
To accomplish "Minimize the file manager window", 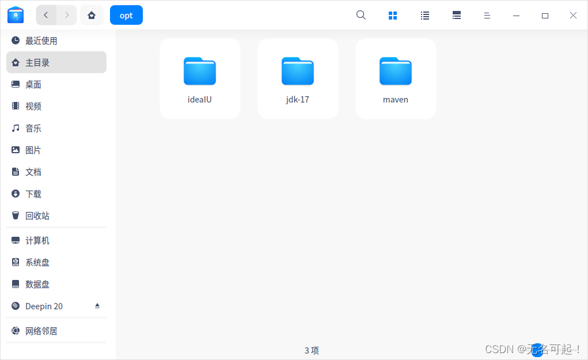I will click(516, 16).
